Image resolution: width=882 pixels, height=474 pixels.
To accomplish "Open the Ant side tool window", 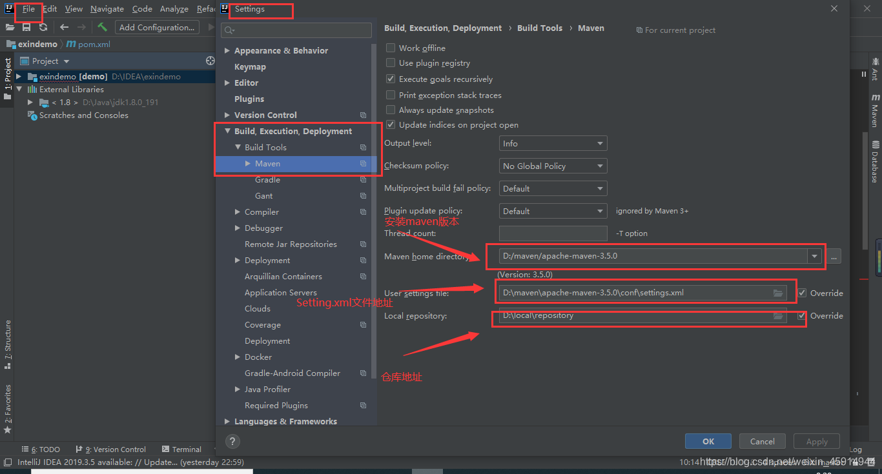I will (875, 69).
